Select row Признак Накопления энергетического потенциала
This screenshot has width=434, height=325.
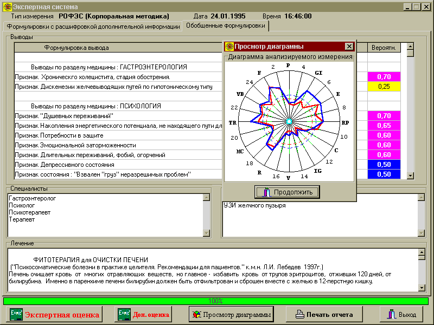118,126
